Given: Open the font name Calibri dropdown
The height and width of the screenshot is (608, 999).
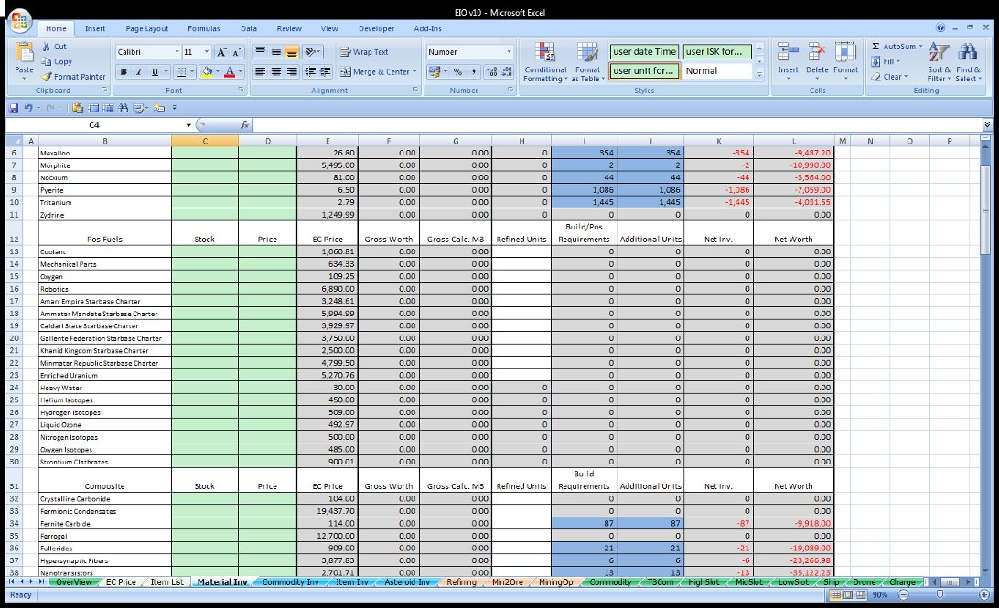Looking at the screenshot, I should coord(177,52).
